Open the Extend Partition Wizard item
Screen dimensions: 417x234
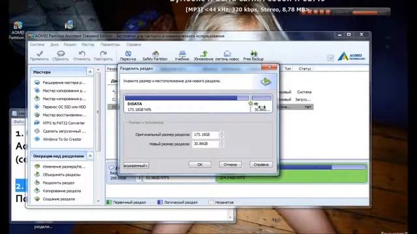(x=61, y=83)
